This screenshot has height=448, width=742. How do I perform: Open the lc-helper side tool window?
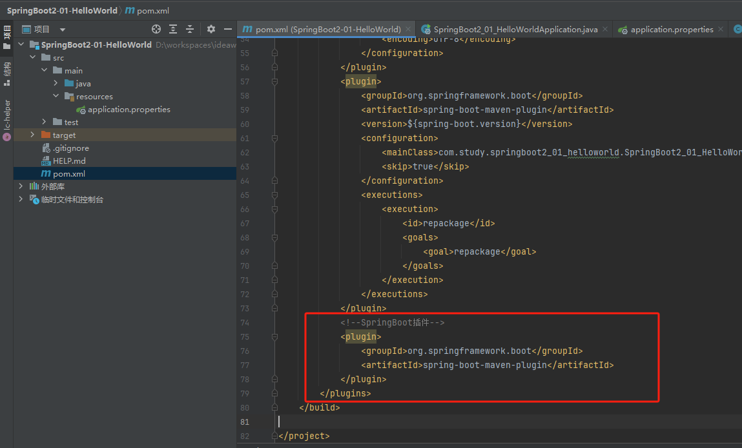pos(6,120)
